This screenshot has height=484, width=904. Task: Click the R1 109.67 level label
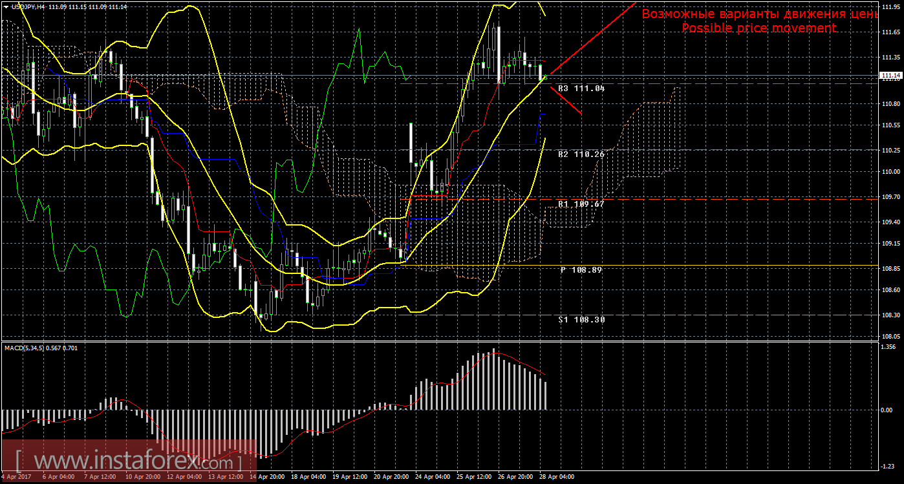point(581,204)
